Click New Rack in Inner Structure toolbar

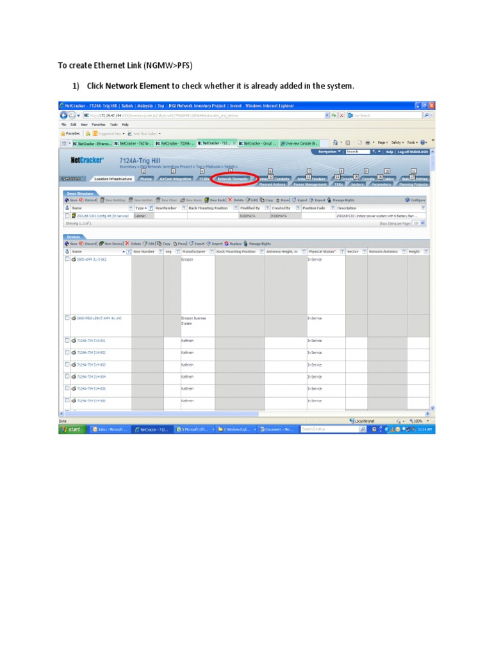click(x=215, y=200)
